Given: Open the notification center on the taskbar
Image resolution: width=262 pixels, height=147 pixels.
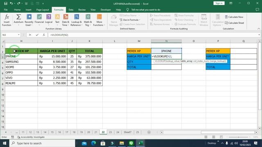Looking at the screenshot, I should (255, 143).
